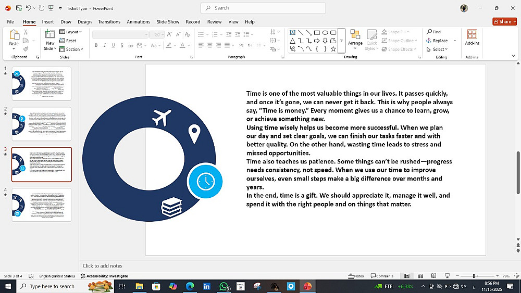Switch to the Slide Show tab
Viewport: 521px width, 293px height.
[x=168, y=21]
